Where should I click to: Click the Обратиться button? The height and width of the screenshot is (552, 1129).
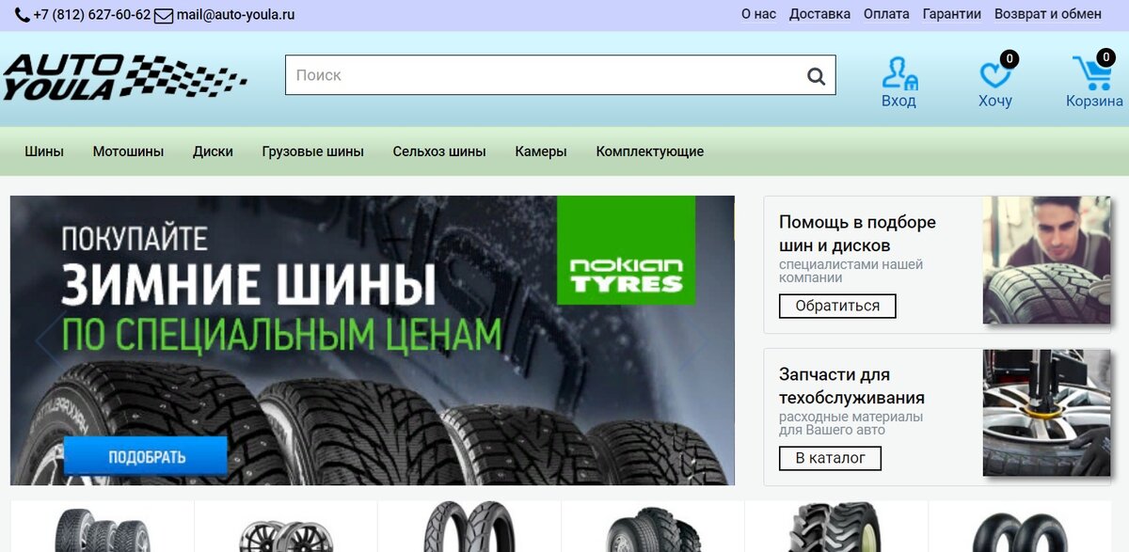click(x=837, y=306)
